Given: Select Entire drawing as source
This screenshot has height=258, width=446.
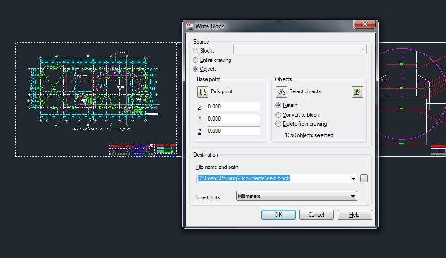Looking at the screenshot, I should (195, 60).
